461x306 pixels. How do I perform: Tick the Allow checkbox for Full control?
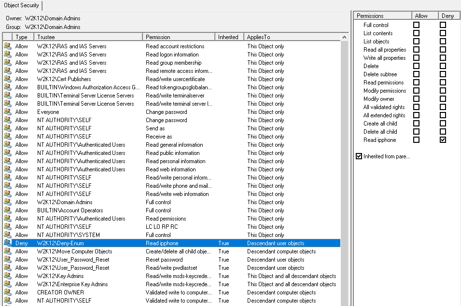tap(416, 25)
